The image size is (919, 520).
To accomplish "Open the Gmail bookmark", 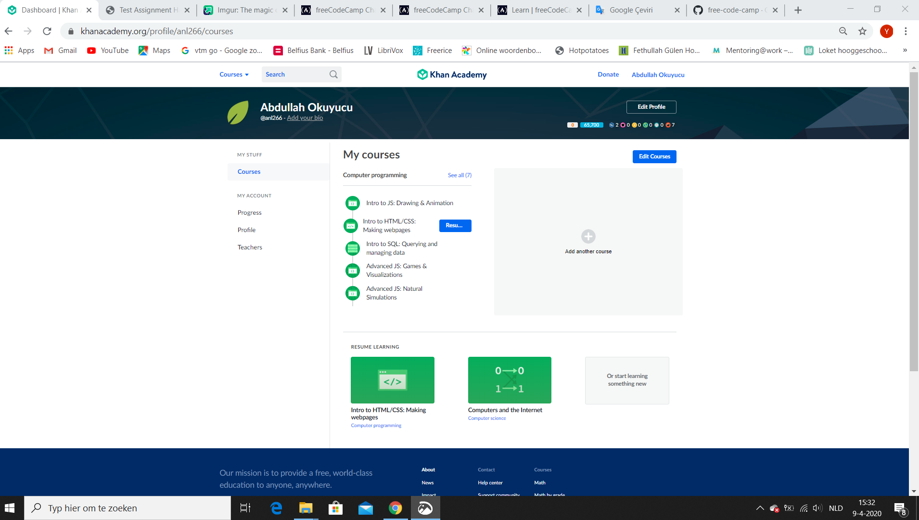I will (61, 51).
